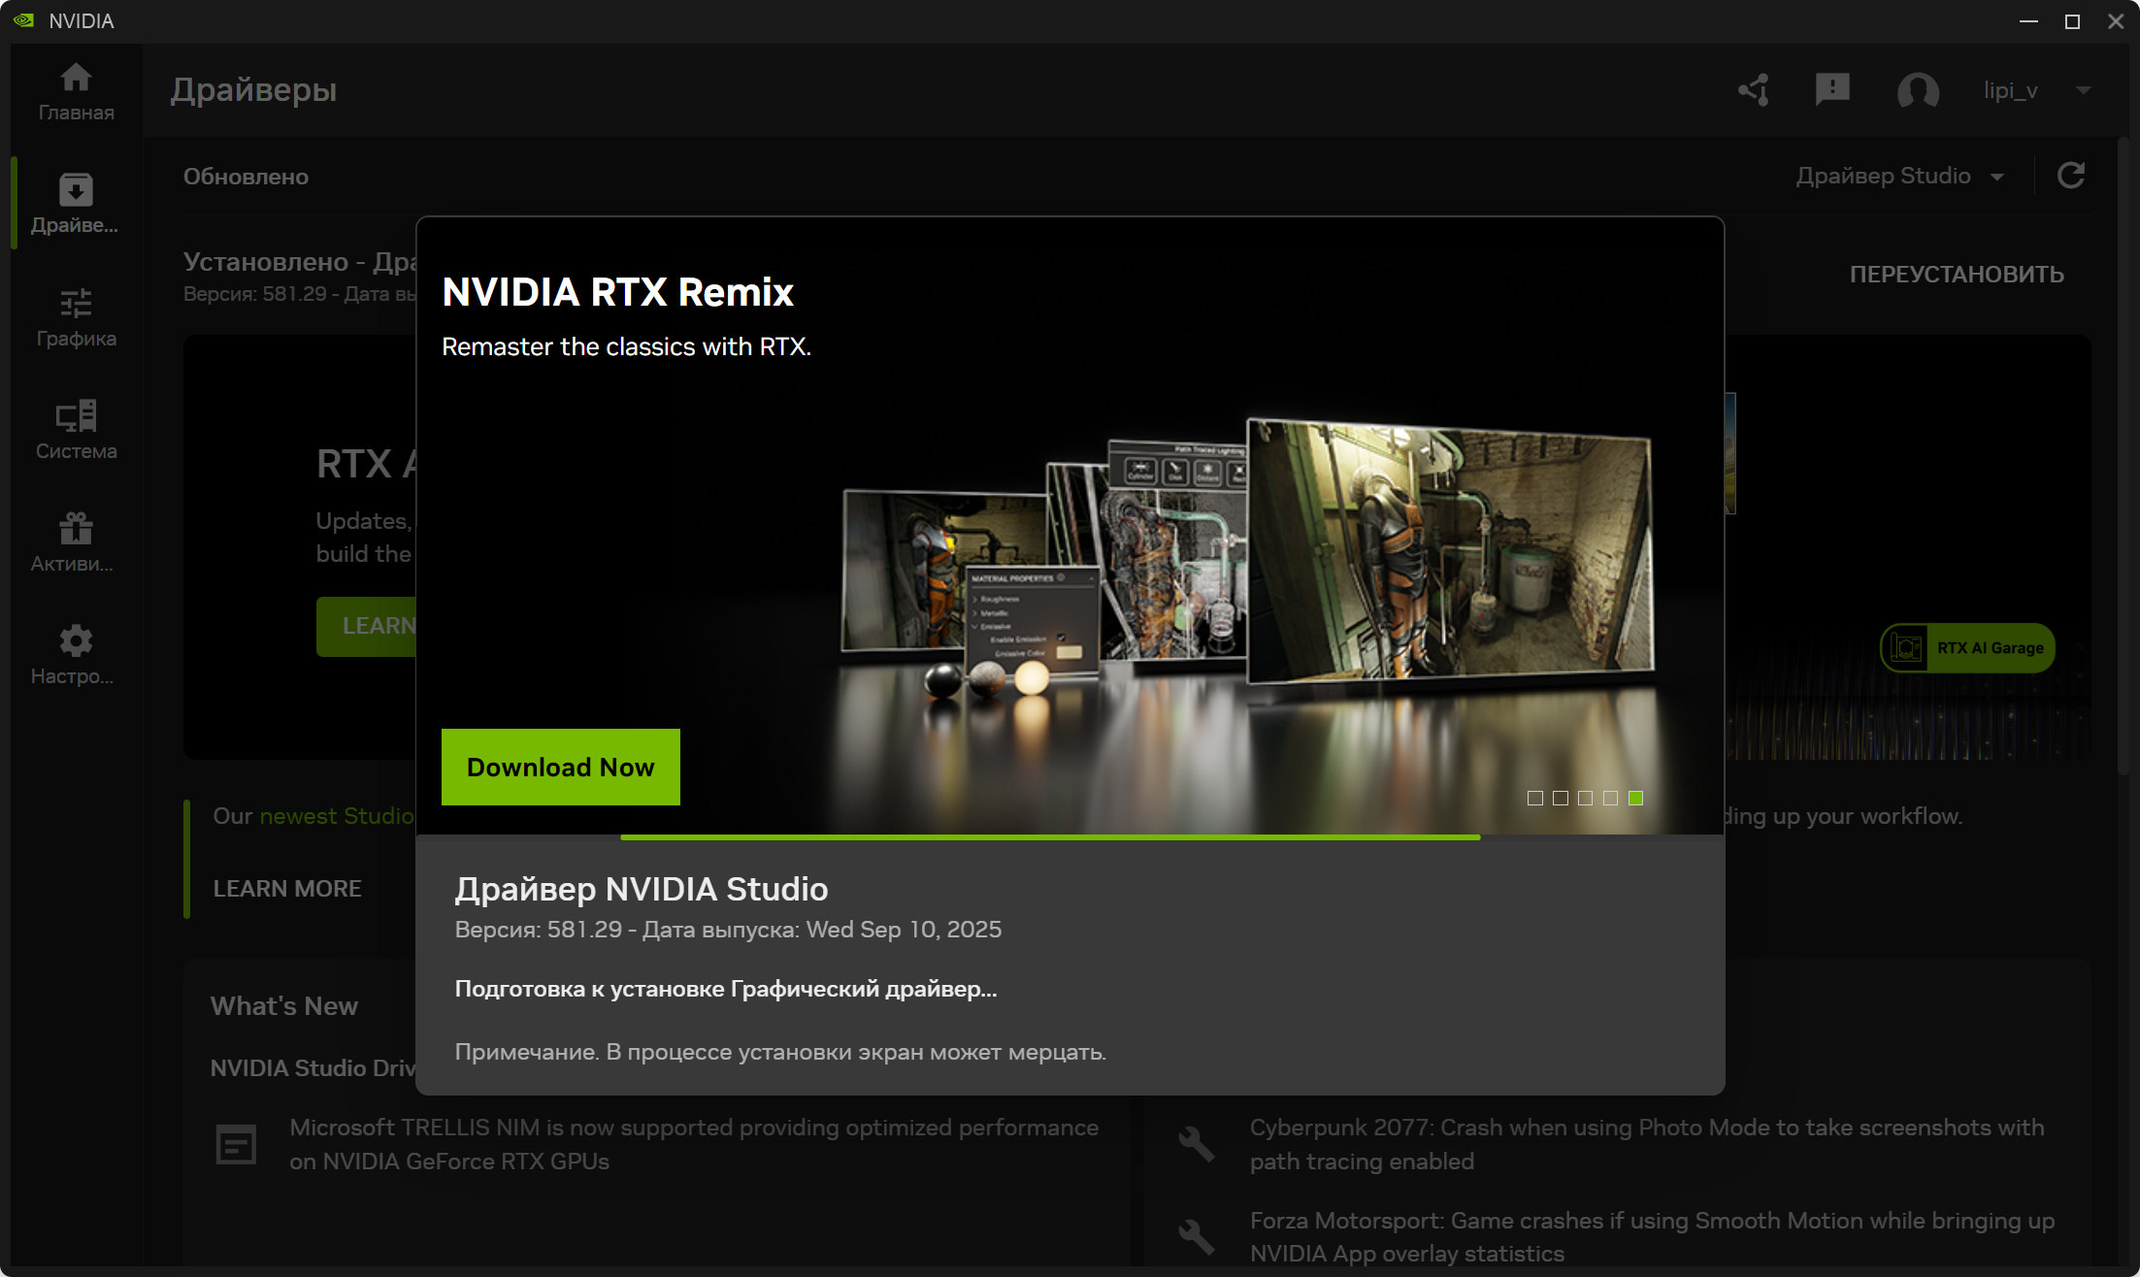Click the user profile avatar
Image resolution: width=2140 pixels, height=1277 pixels.
pos(1918,90)
